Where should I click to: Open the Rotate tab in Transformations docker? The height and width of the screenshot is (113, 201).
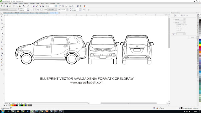(x=179, y=15)
